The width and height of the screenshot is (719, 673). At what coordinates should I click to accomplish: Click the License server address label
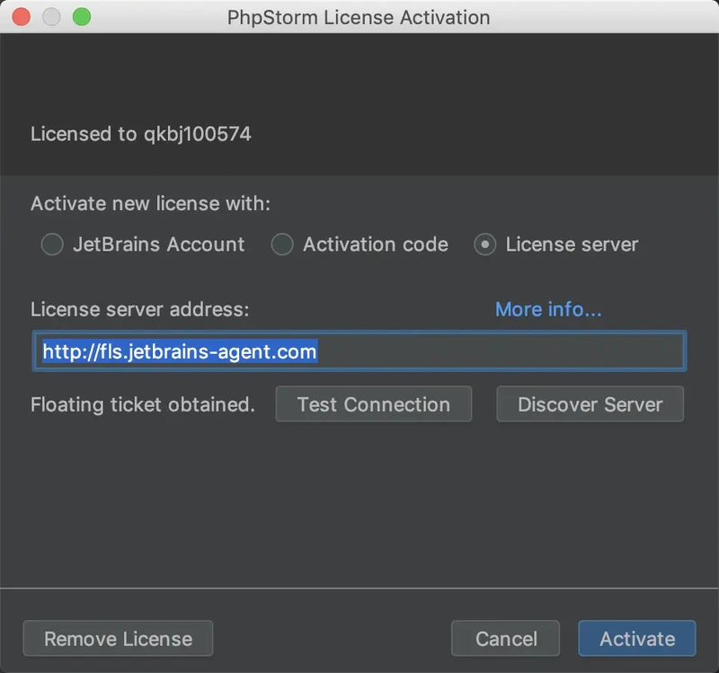coord(139,309)
